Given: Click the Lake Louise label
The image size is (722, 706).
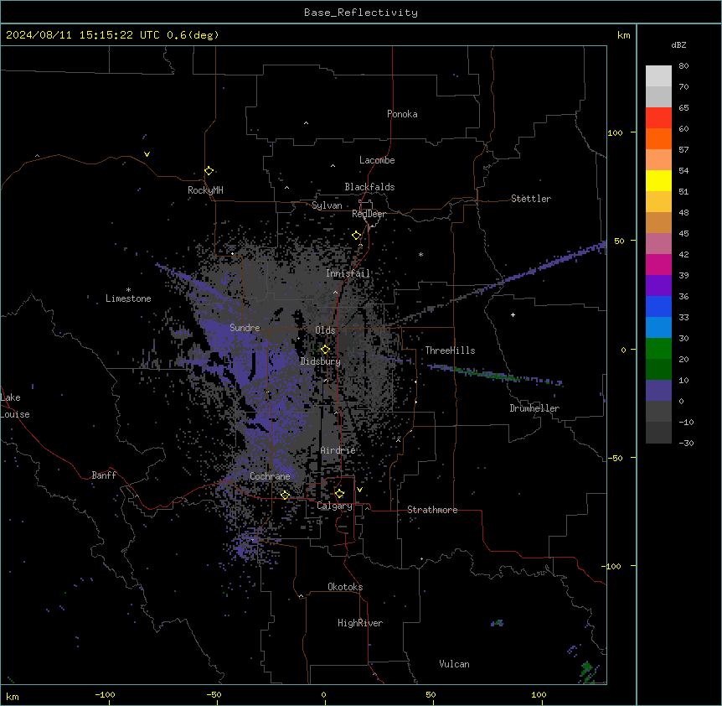Looking at the screenshot, I should 14,406.
